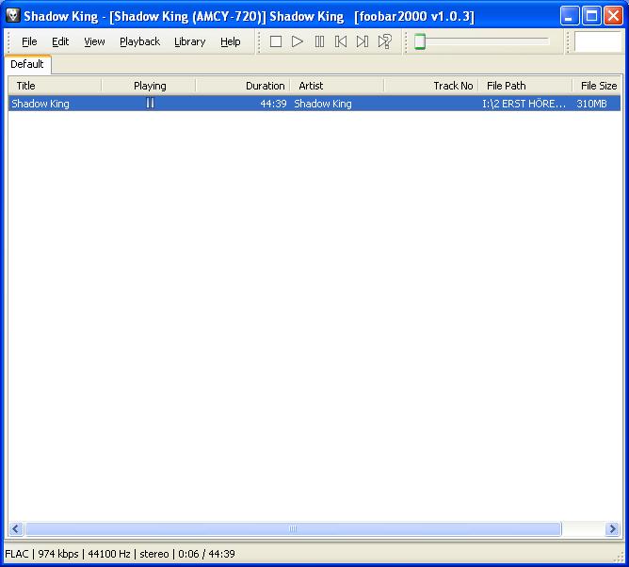Image resolution: width=629 pixels, height=567 pixels.
Task: Open the Edit menu
Action: (60, 41)
